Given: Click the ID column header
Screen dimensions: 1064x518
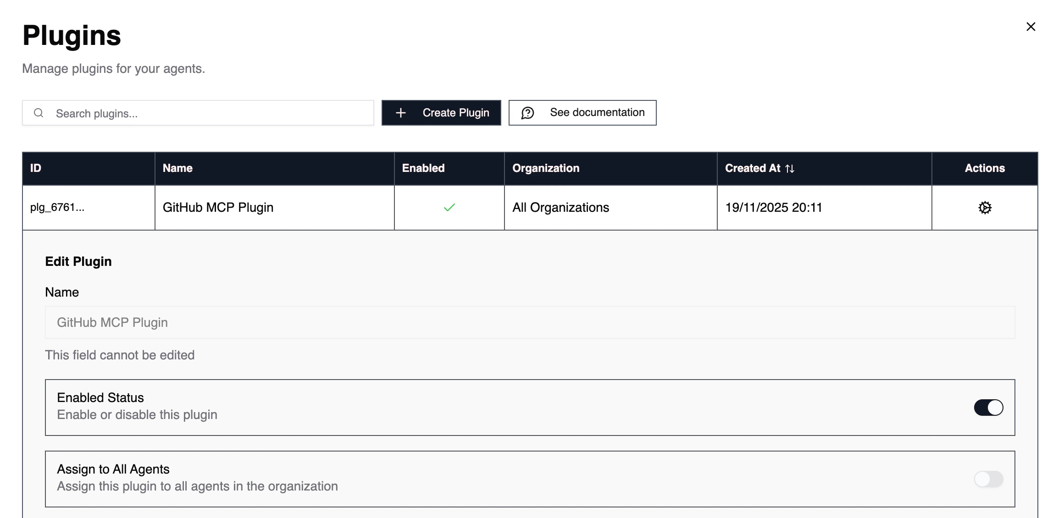Looking at the screenshot, I should tap(89, 168).
